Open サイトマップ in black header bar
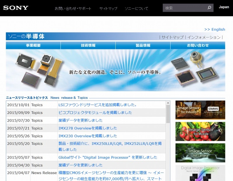Screen dimensions: 233x181 pyautogui.click(x=108, y=8)
